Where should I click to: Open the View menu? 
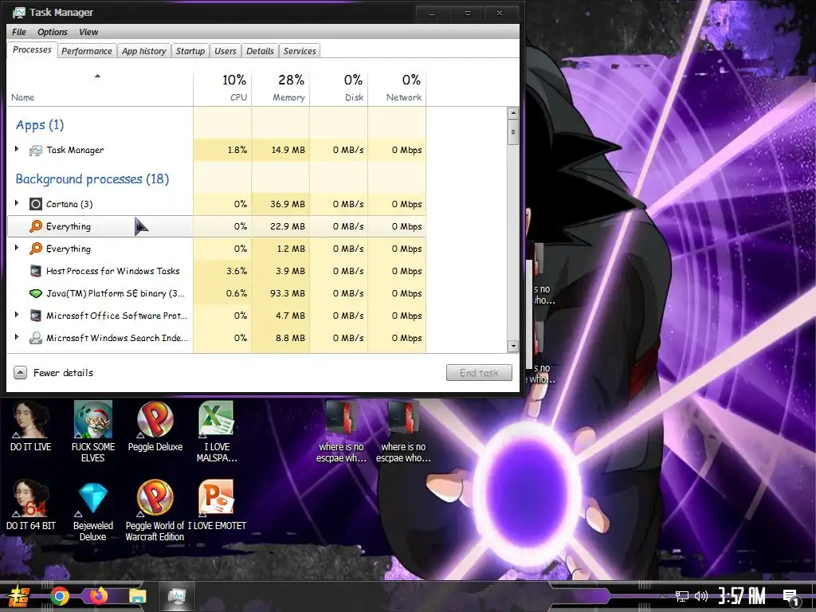(88, 32)
